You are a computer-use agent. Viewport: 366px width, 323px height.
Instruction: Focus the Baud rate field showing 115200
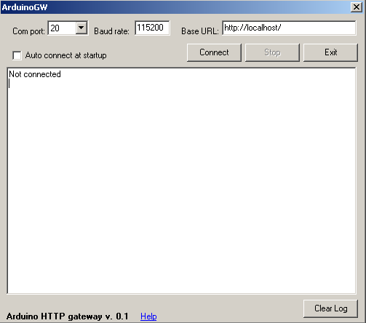click(152, 28)
